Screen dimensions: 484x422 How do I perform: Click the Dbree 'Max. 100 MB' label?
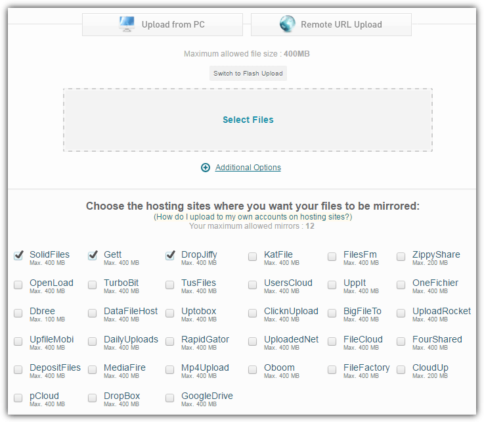47,319
